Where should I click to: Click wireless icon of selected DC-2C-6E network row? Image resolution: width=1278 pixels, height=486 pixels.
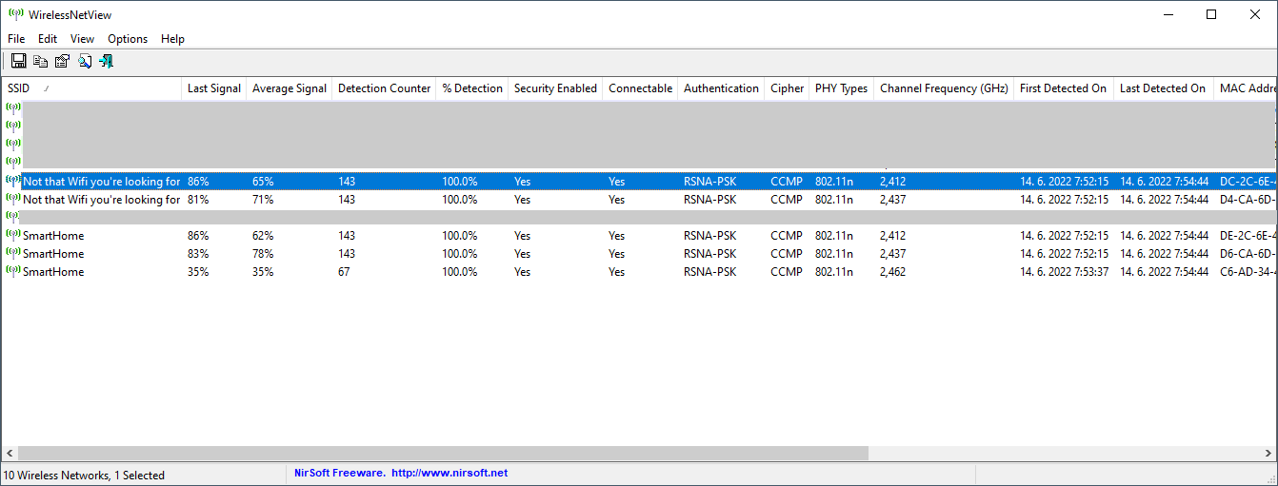click(x=13, y=180)
